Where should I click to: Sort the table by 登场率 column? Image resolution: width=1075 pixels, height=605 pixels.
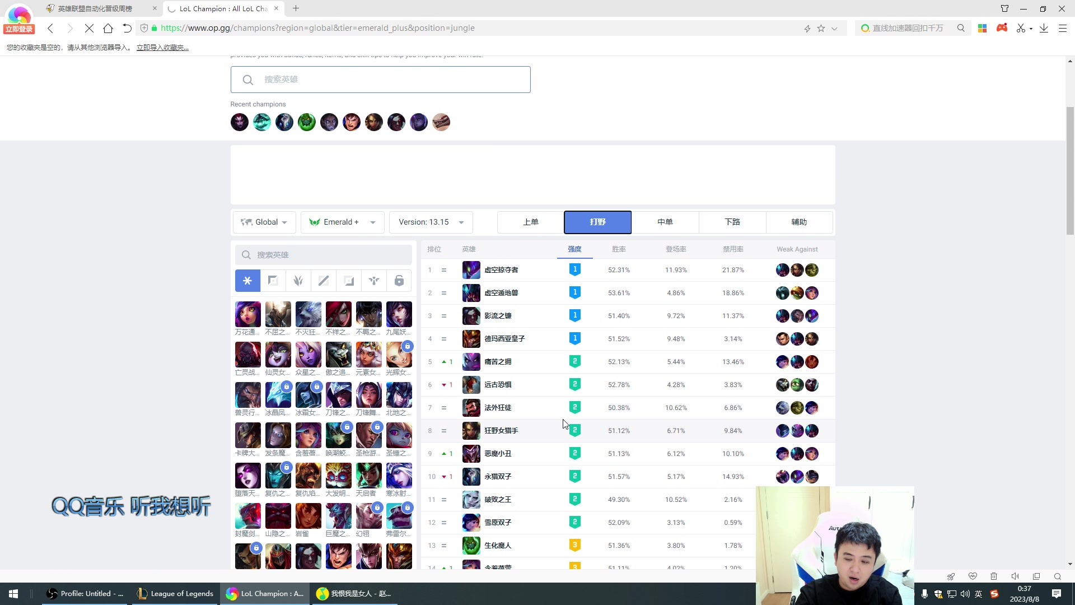tap(676, 249)
